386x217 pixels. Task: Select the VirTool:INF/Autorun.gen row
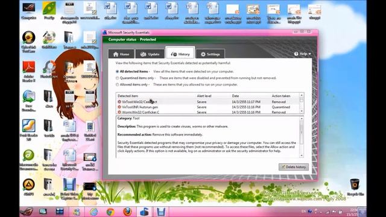pos(207,107)
